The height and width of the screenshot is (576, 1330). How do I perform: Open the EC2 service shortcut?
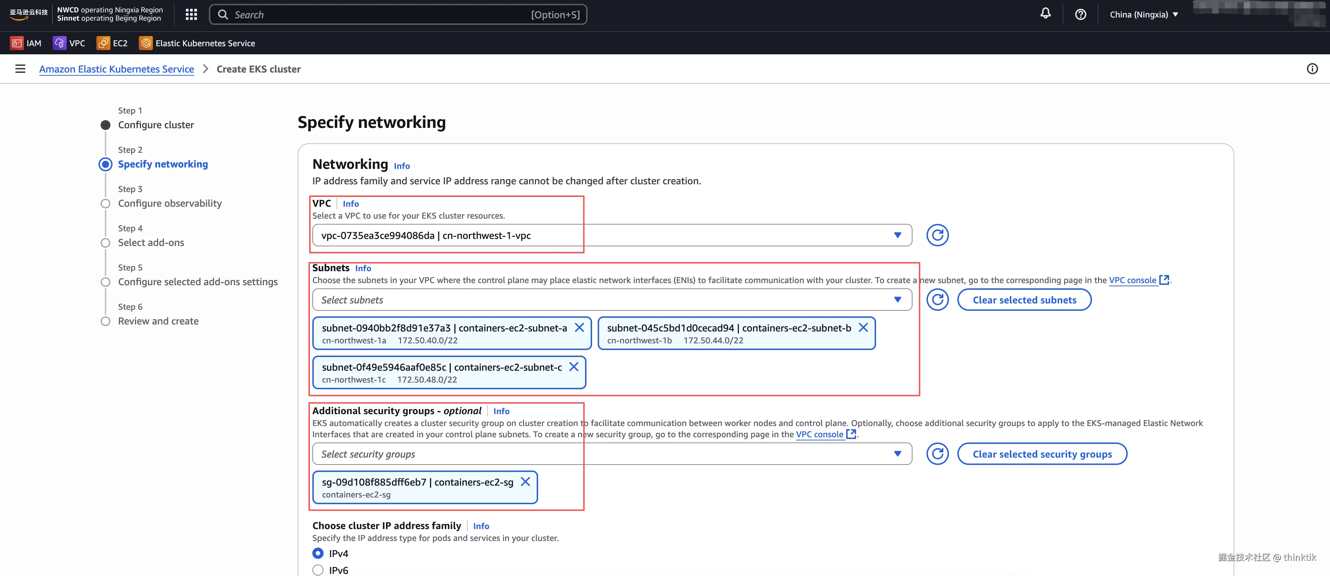pyautogui.click(x=113, y=43)
